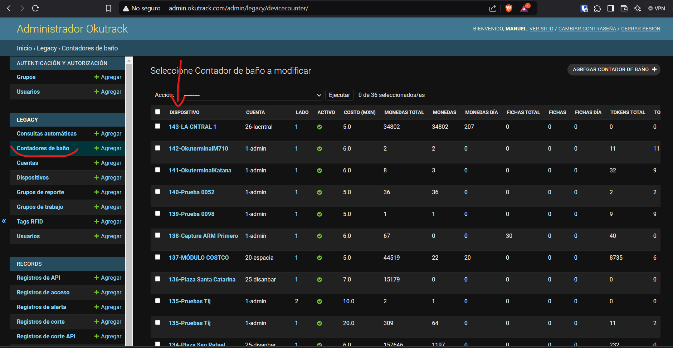Viewport: 673px width, 348px height.
Task: Bookmark this page with the bookmark icon
Action: point(108,8)
